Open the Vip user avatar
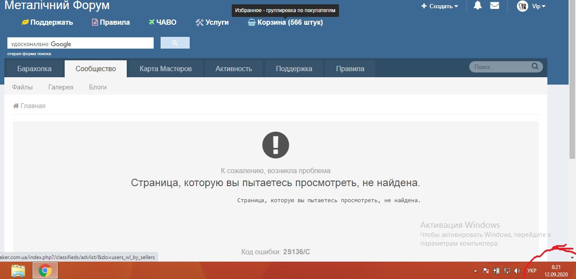 (522, 6)
